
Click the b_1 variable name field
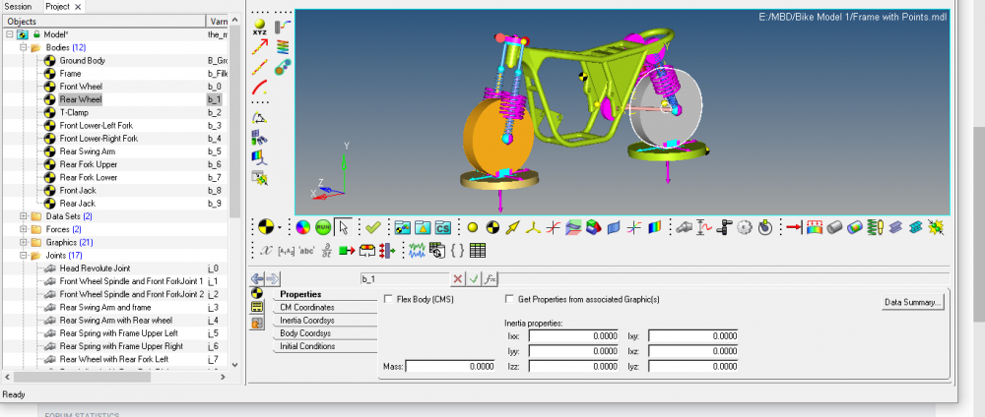tap(405, 279)
